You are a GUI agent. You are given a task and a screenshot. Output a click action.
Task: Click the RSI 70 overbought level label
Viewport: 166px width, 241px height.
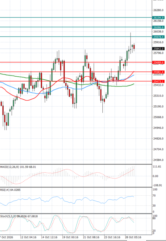[x=154, y=196]
